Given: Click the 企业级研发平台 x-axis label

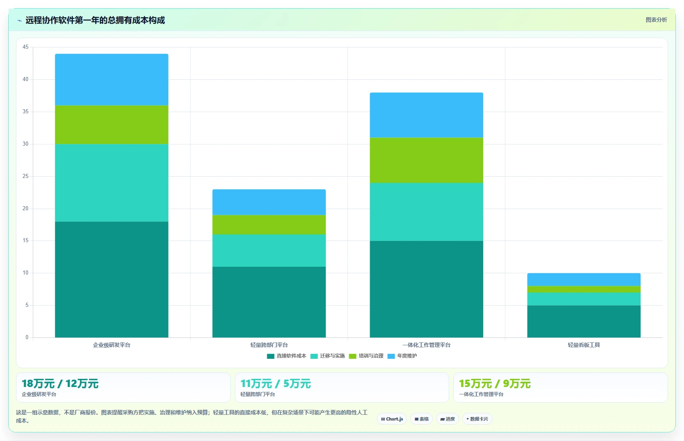Looking at the screenshot, I should (x=111, y=345).
